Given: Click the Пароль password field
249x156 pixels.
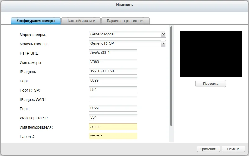Looking at the screenshot, I should [x=113, y=136].
